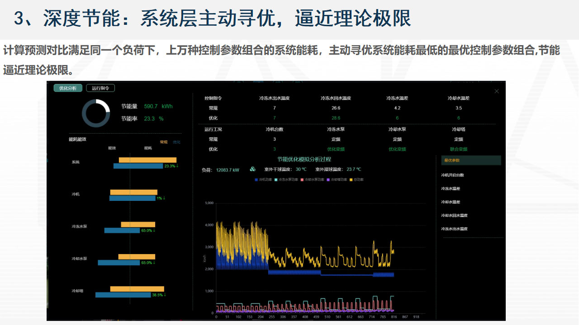Toggle the 冷机功率 legend series
This screenshot has height=325, width=579.
pyautogui.click(x=264, y=180)
